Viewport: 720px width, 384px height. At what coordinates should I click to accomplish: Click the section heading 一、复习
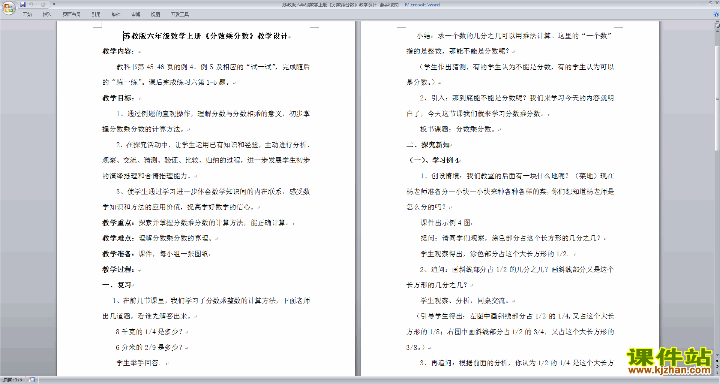coord(117,285)
